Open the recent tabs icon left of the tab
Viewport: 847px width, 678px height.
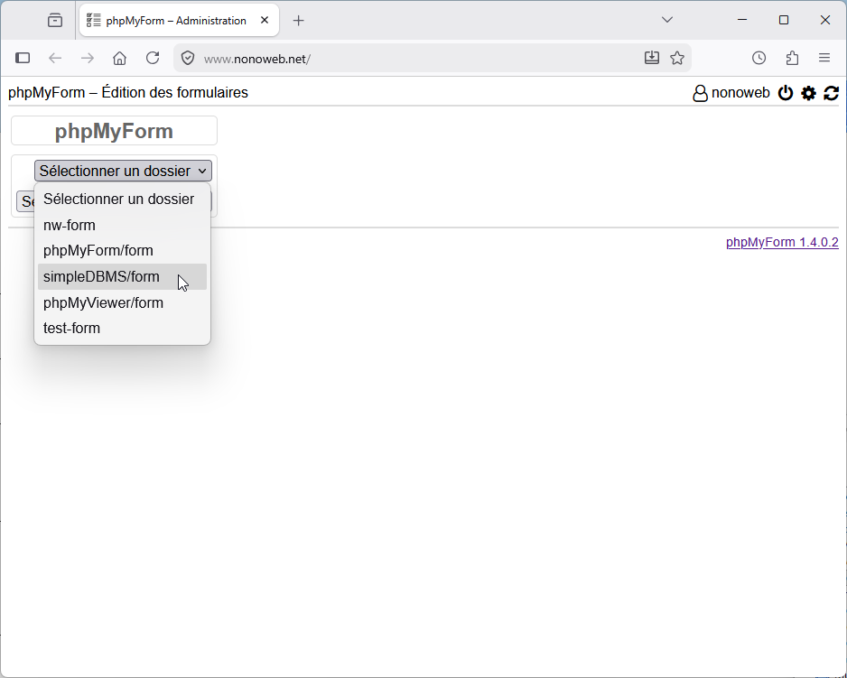click(55, 21)
